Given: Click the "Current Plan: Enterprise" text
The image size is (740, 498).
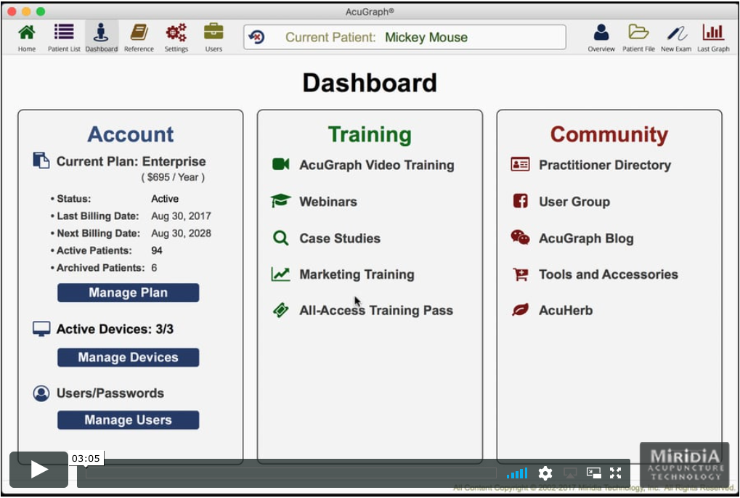Looking at the screenshot, I should tap(131, 161).
